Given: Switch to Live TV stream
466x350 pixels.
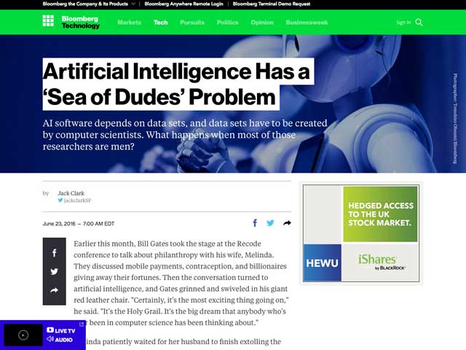Looking at the screenshot, I should (60, 330).
